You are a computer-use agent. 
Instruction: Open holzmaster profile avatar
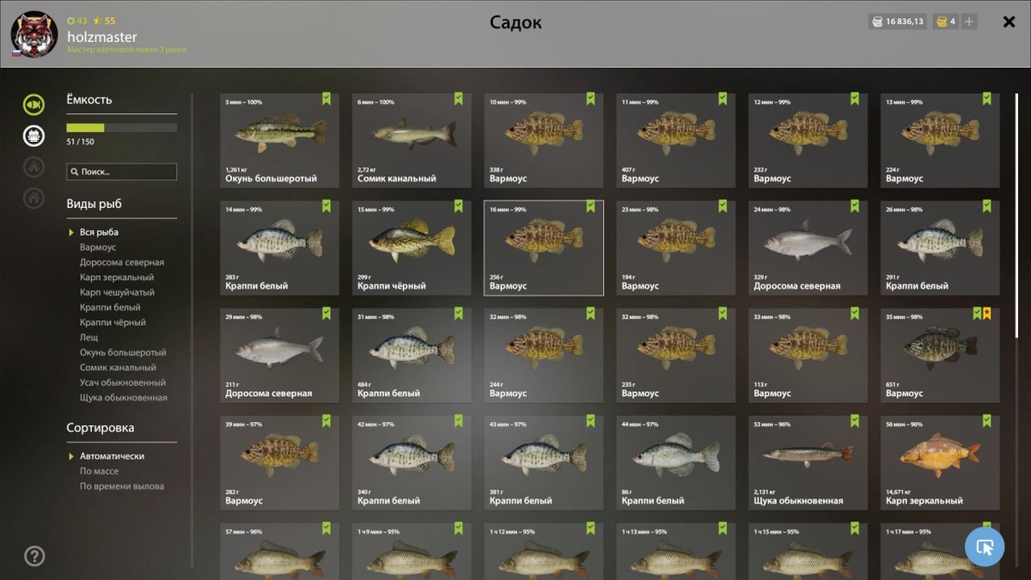click(34, 34)
